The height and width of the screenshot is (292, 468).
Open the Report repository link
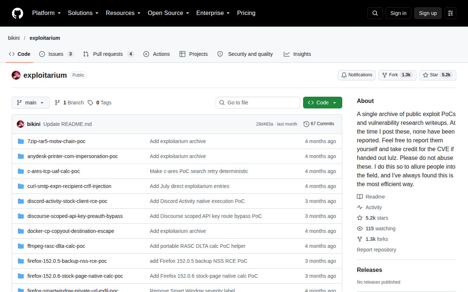377,250
